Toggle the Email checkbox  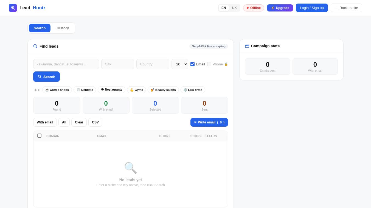pos(192,64)
